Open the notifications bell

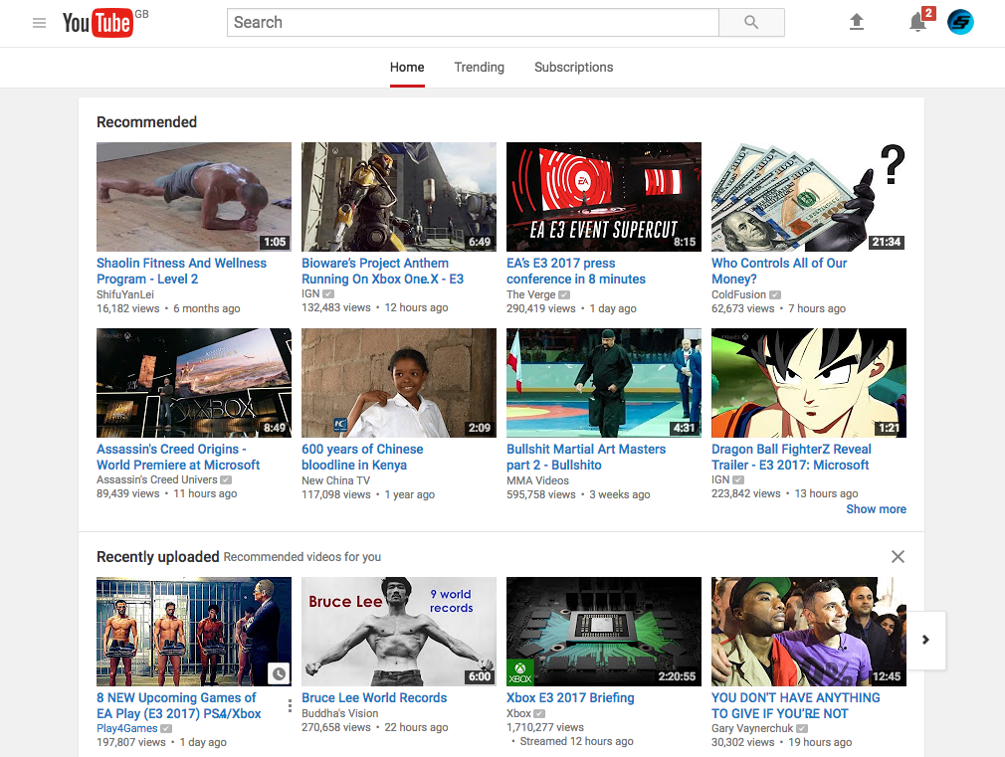918,23
